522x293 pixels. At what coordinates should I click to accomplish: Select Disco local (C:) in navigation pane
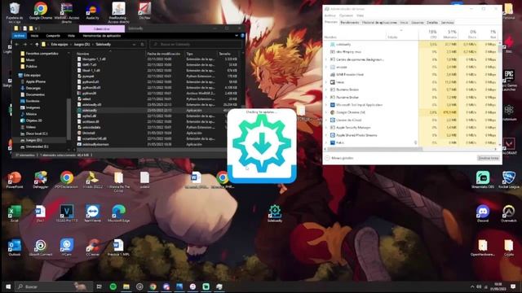[x=36, y=133]
